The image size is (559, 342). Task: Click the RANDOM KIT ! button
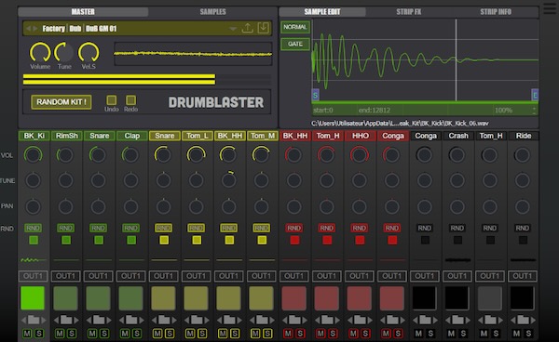tap(61, 102)
